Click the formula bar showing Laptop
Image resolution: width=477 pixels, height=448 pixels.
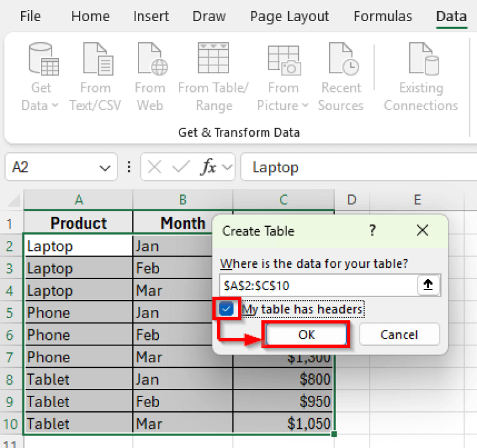pos(359,167)
